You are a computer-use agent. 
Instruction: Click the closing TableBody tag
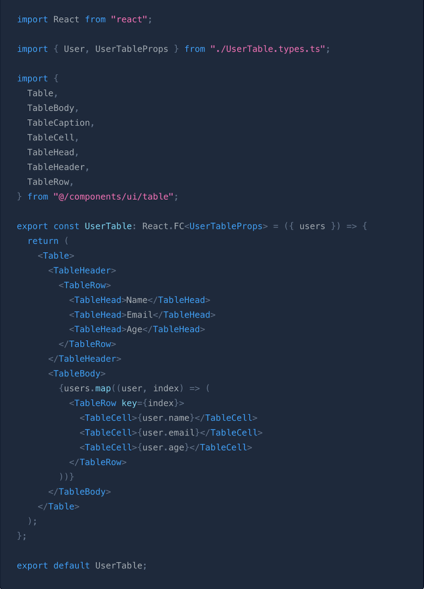79,492
